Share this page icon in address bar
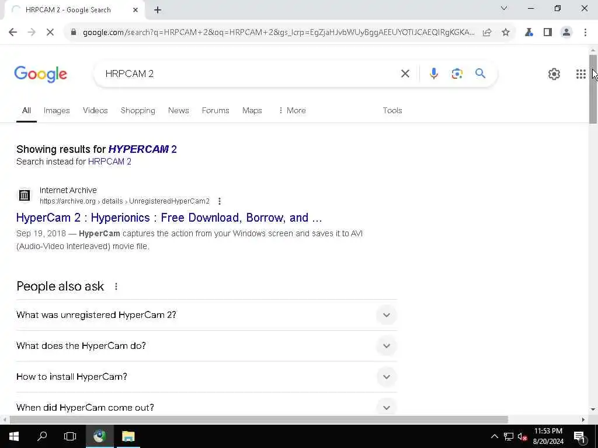Image resolution: width=598 pixels, height=448 pixels. 487,33
